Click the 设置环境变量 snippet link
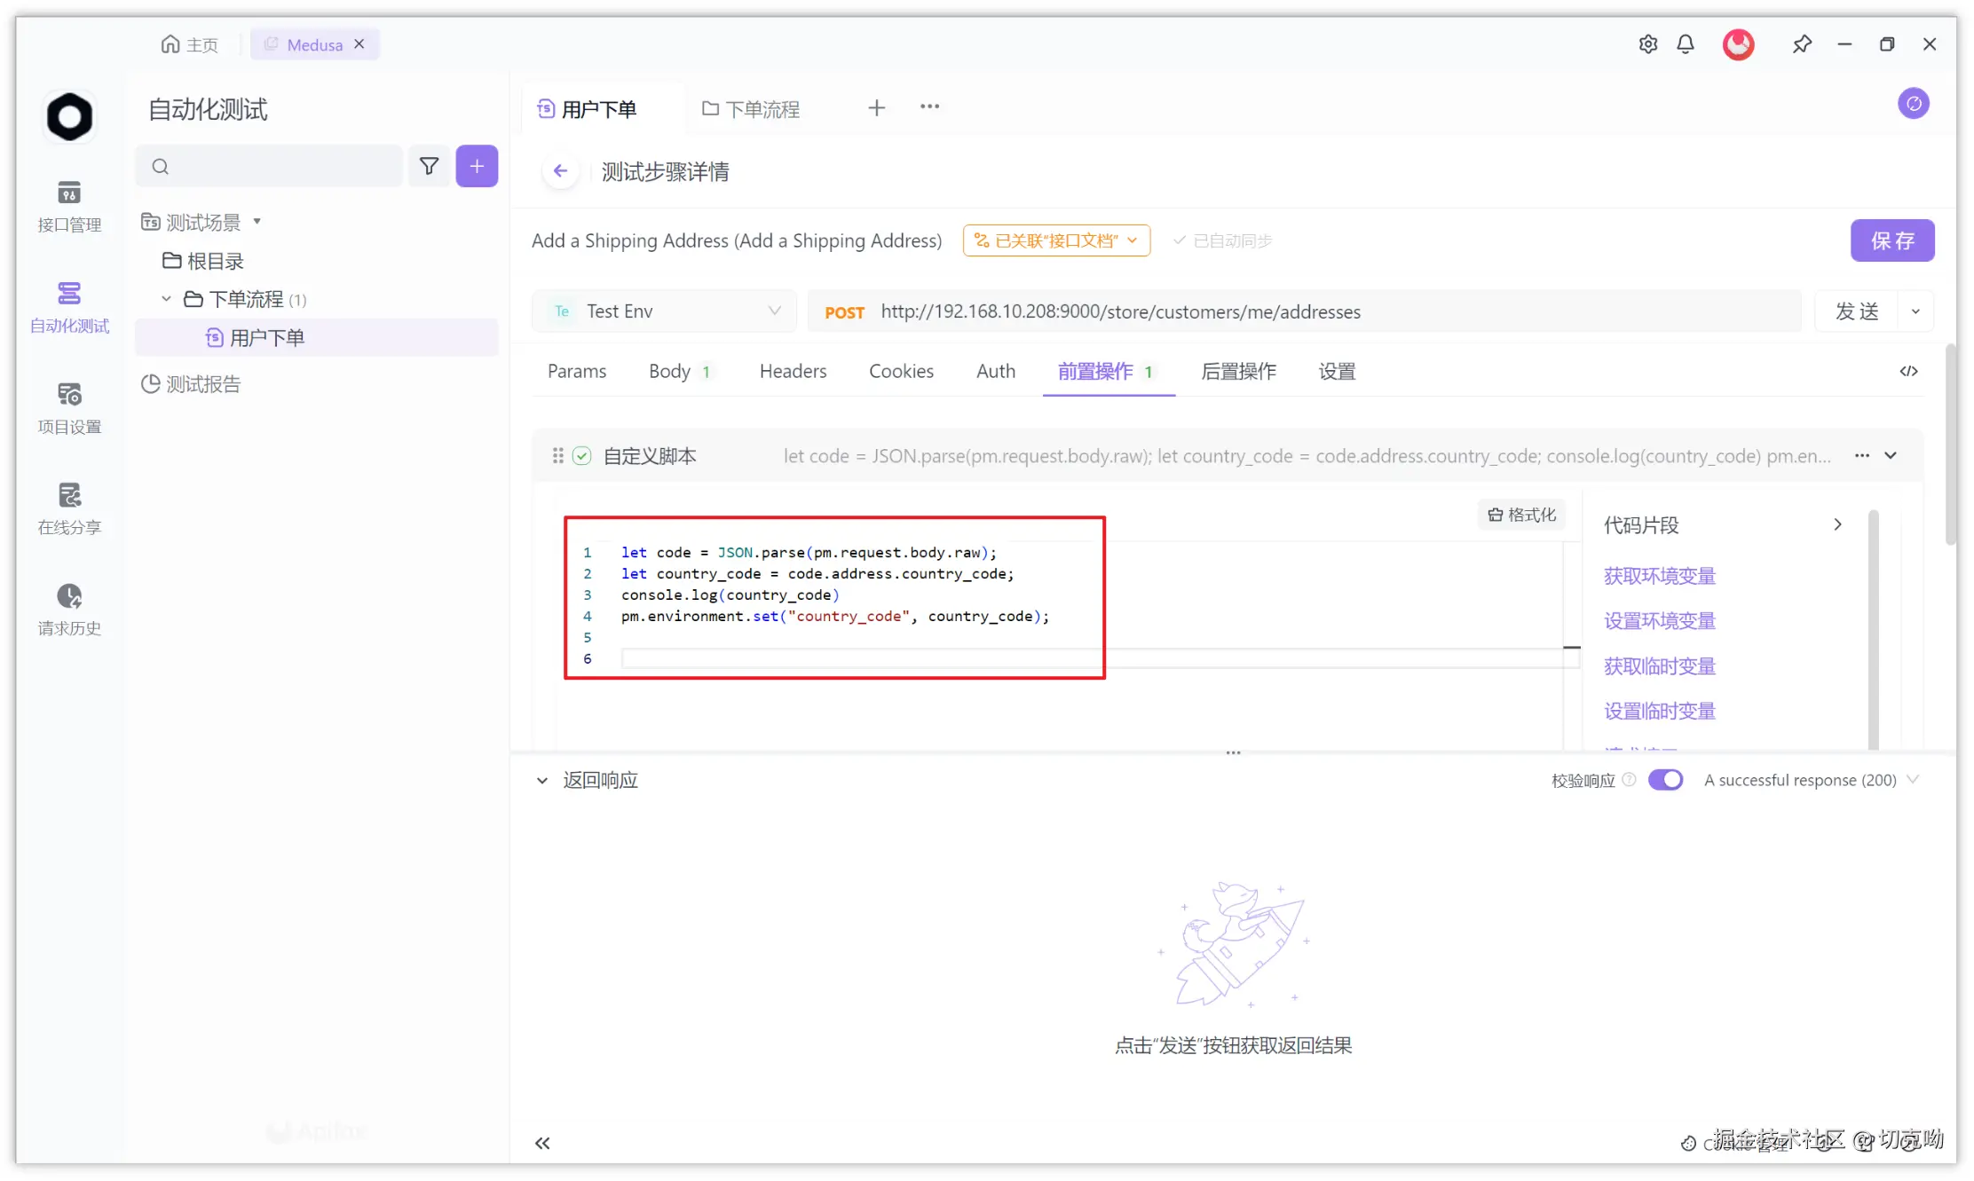 1659,621
